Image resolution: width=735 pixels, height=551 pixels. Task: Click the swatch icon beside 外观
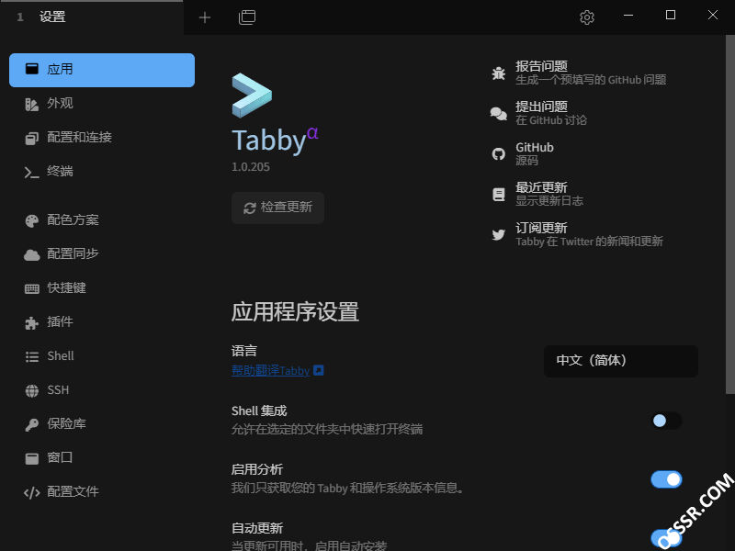coord(32,104)
